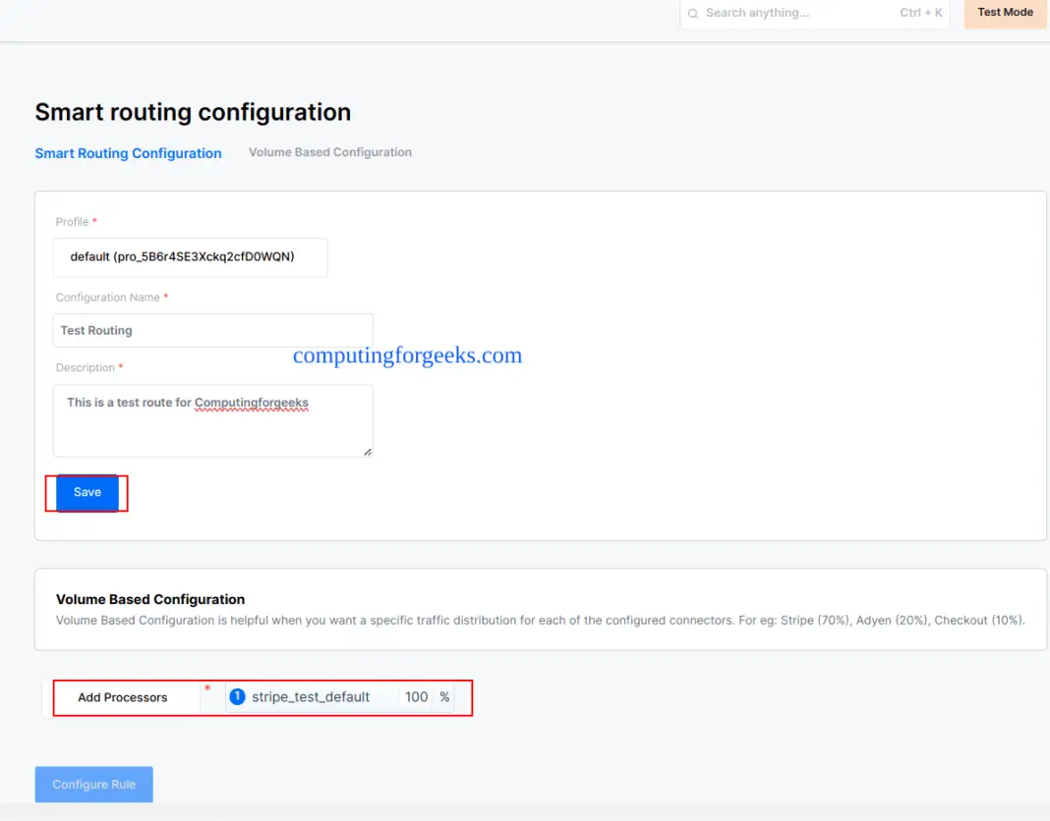Toggle Test Mode on the top bar

pyautogui.click(x=1004, y=12)
